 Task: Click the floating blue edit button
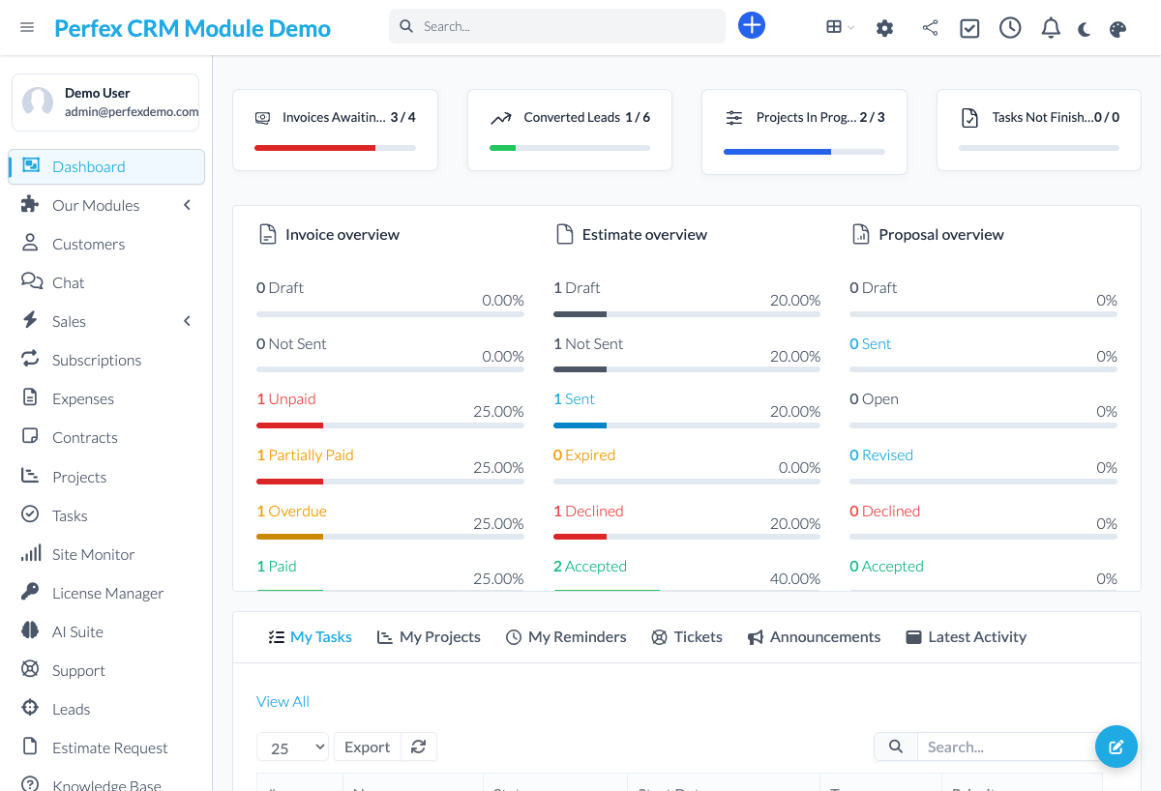[x=1116, y=747]
